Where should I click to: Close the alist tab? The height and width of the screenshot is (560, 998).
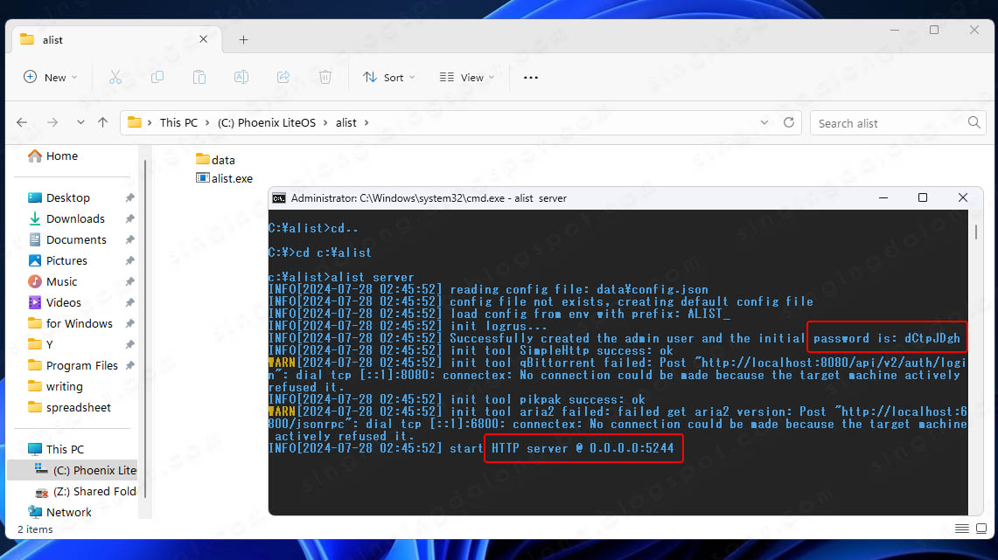coord(203,39)
